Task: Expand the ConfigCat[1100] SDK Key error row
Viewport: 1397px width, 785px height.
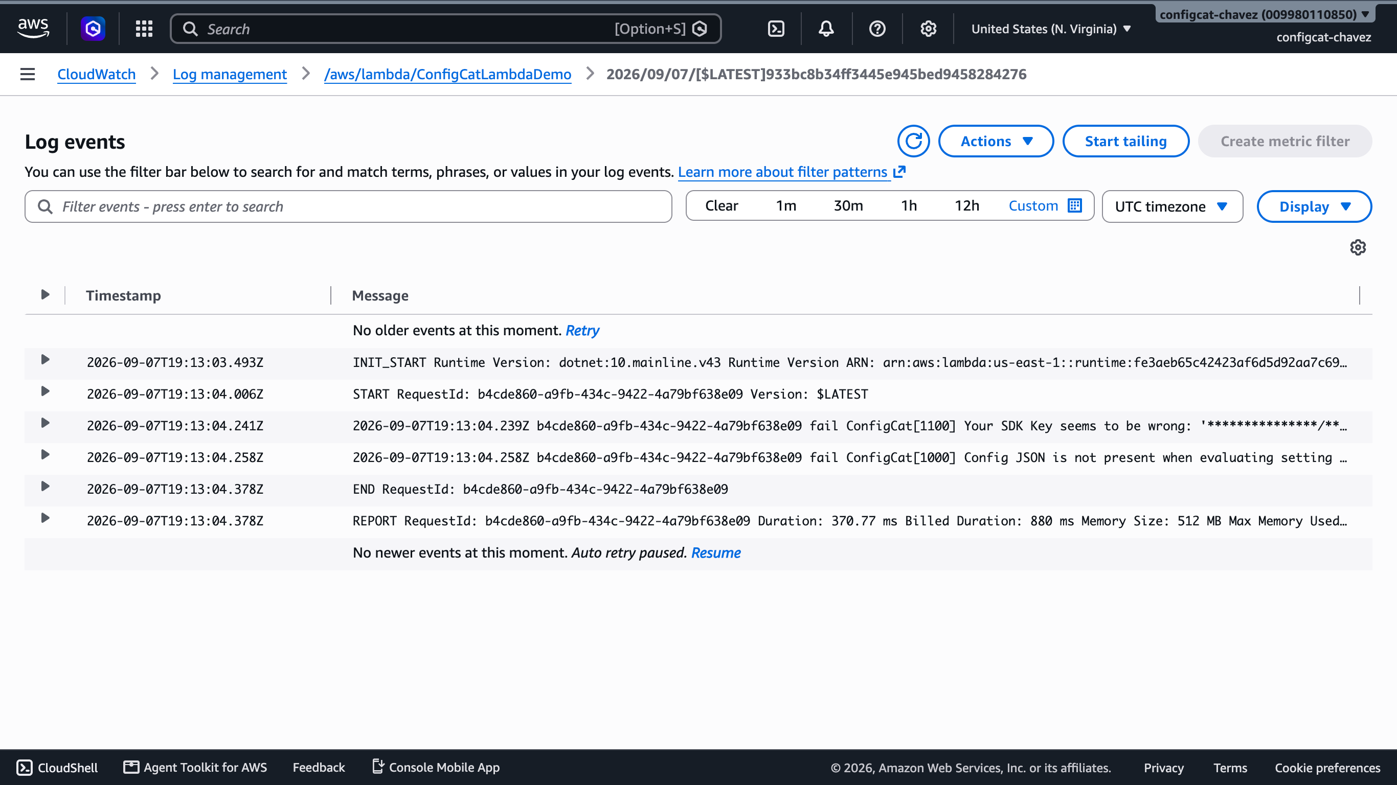Action: tap(45, 423)
